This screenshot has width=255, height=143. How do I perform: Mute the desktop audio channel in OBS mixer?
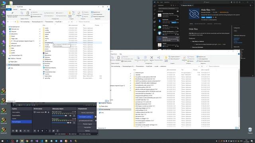pos(70,116)
